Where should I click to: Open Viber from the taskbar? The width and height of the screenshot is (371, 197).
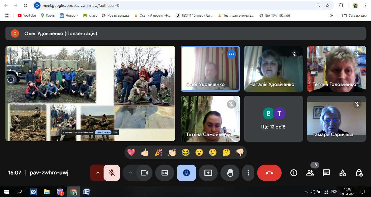[x=60, y=192]
